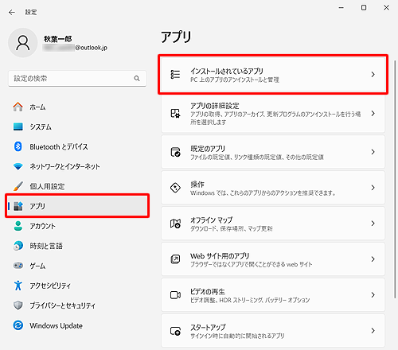The width and height of the screenshot is (398, 350).
Task: Click the 秋葉一郎 account name
Action: (x=58, y=39)
